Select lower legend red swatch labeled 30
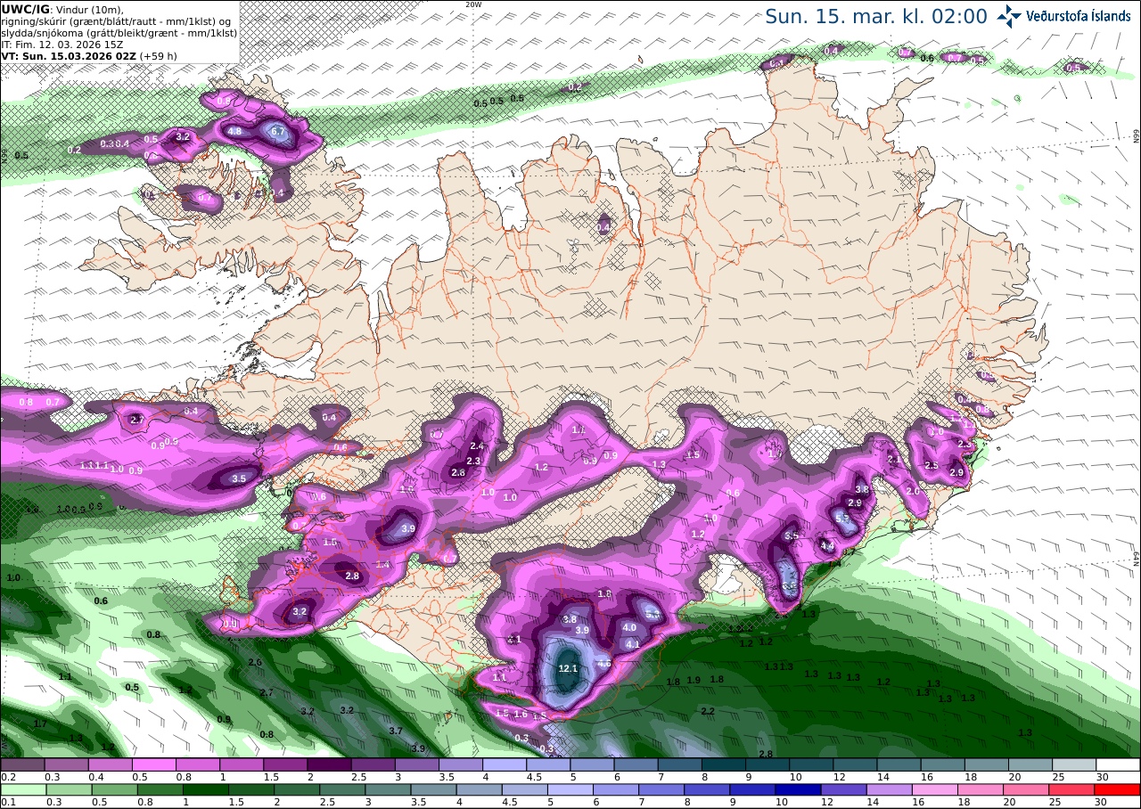This screenshot has width=1141, height=809. point(1118,789)
